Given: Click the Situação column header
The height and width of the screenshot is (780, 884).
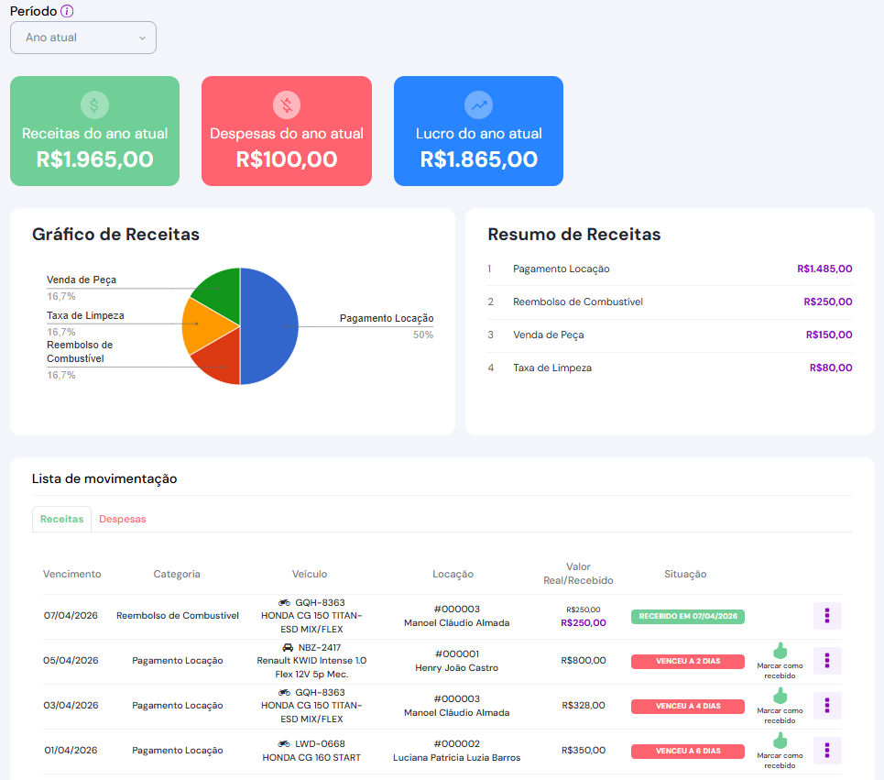Looking at the screenshot, I should (685, 574).
